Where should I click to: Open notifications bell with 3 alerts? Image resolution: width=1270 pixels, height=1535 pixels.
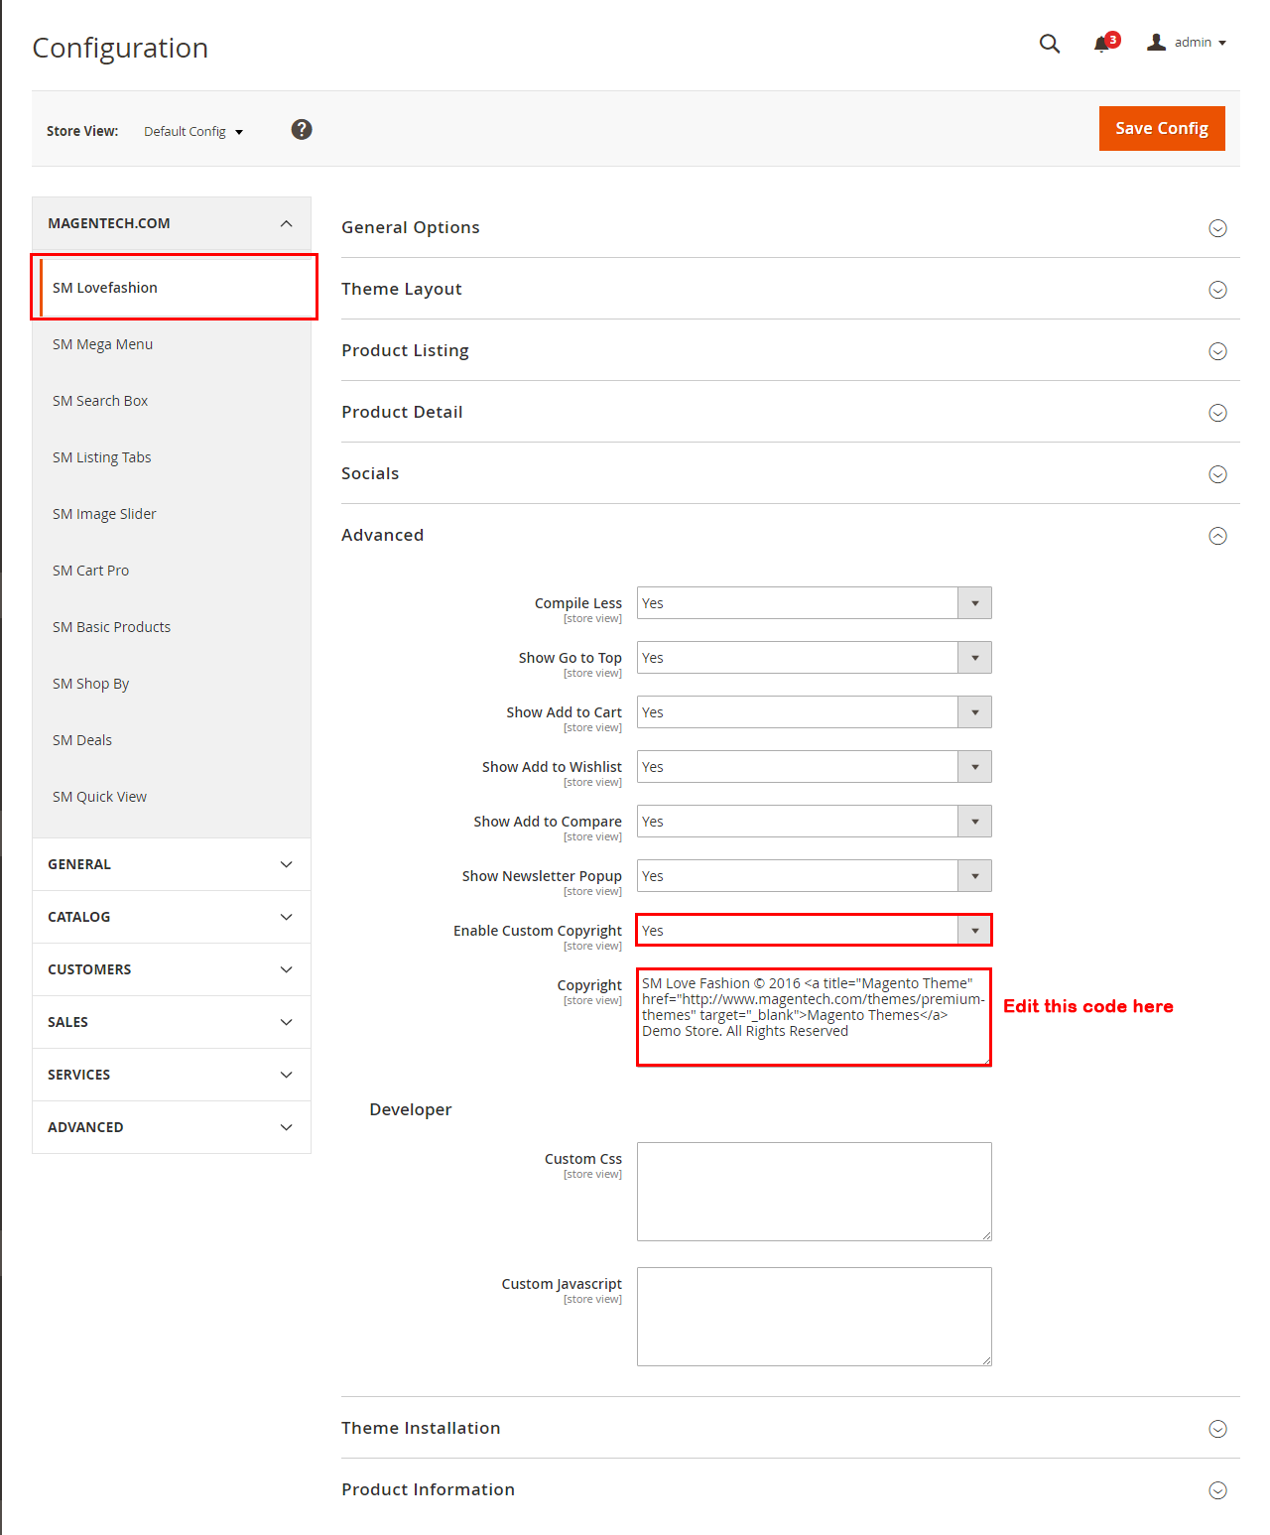1105,43
